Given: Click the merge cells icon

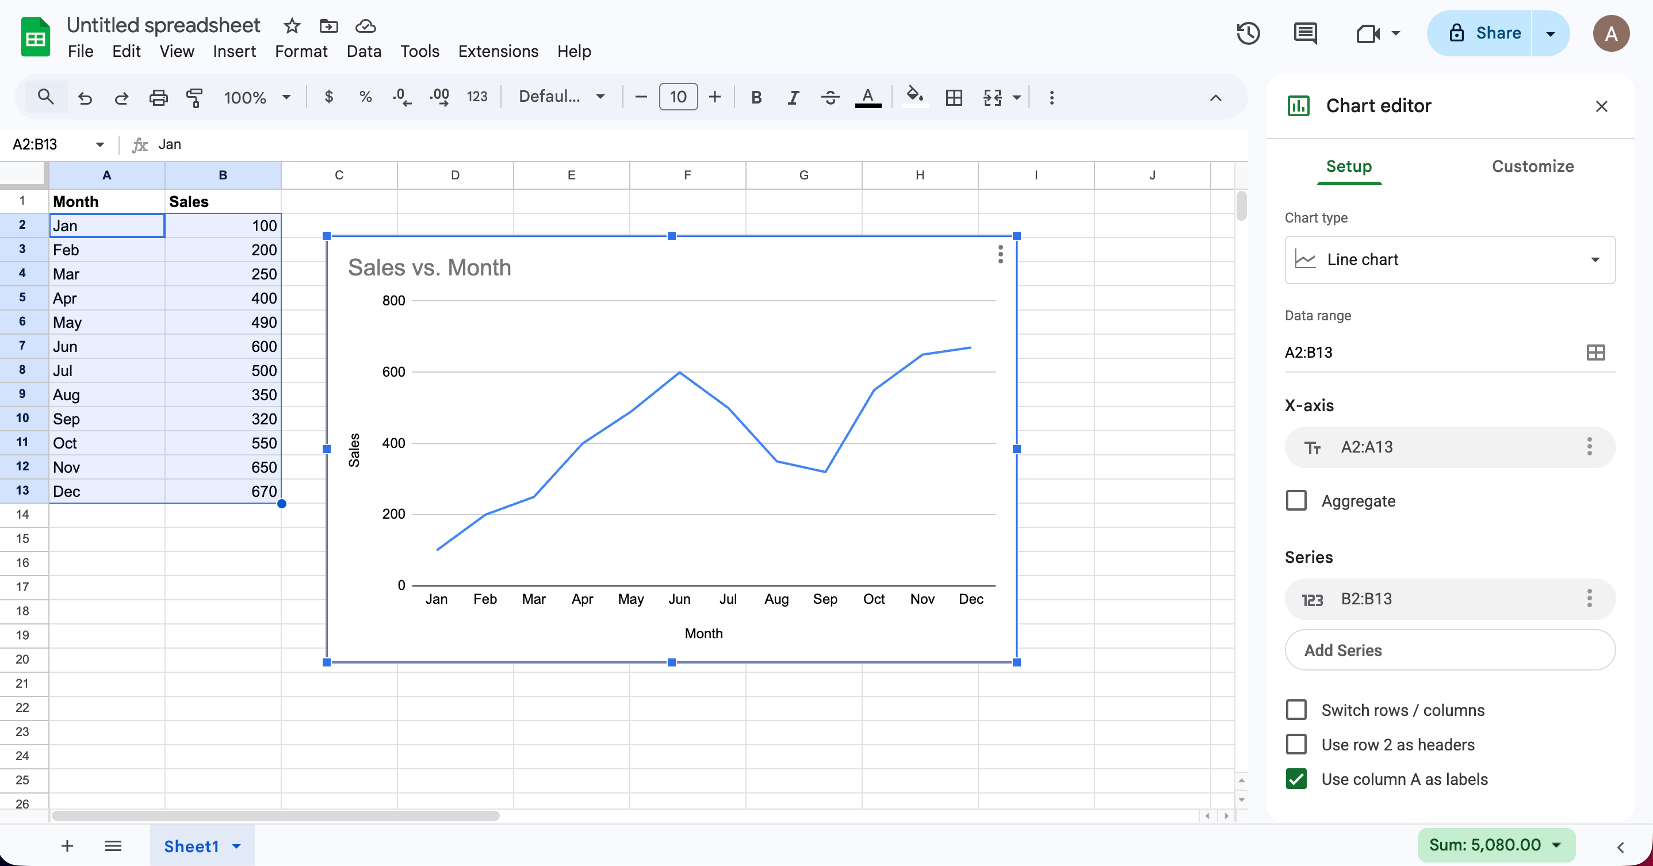Looking at the screenshot, I should tap(992, 97).
